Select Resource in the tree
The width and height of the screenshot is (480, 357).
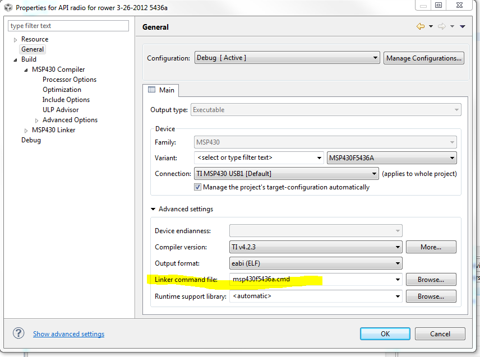point(35,39)
